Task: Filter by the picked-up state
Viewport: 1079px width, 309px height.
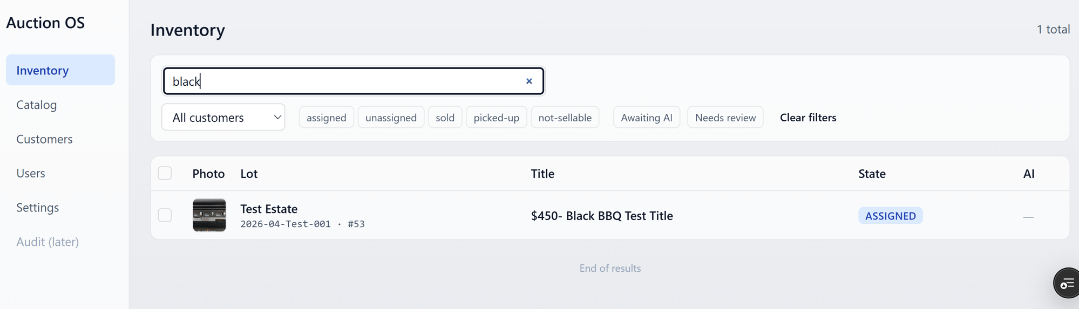Action: pyautogui.click(x=496, y=117)
